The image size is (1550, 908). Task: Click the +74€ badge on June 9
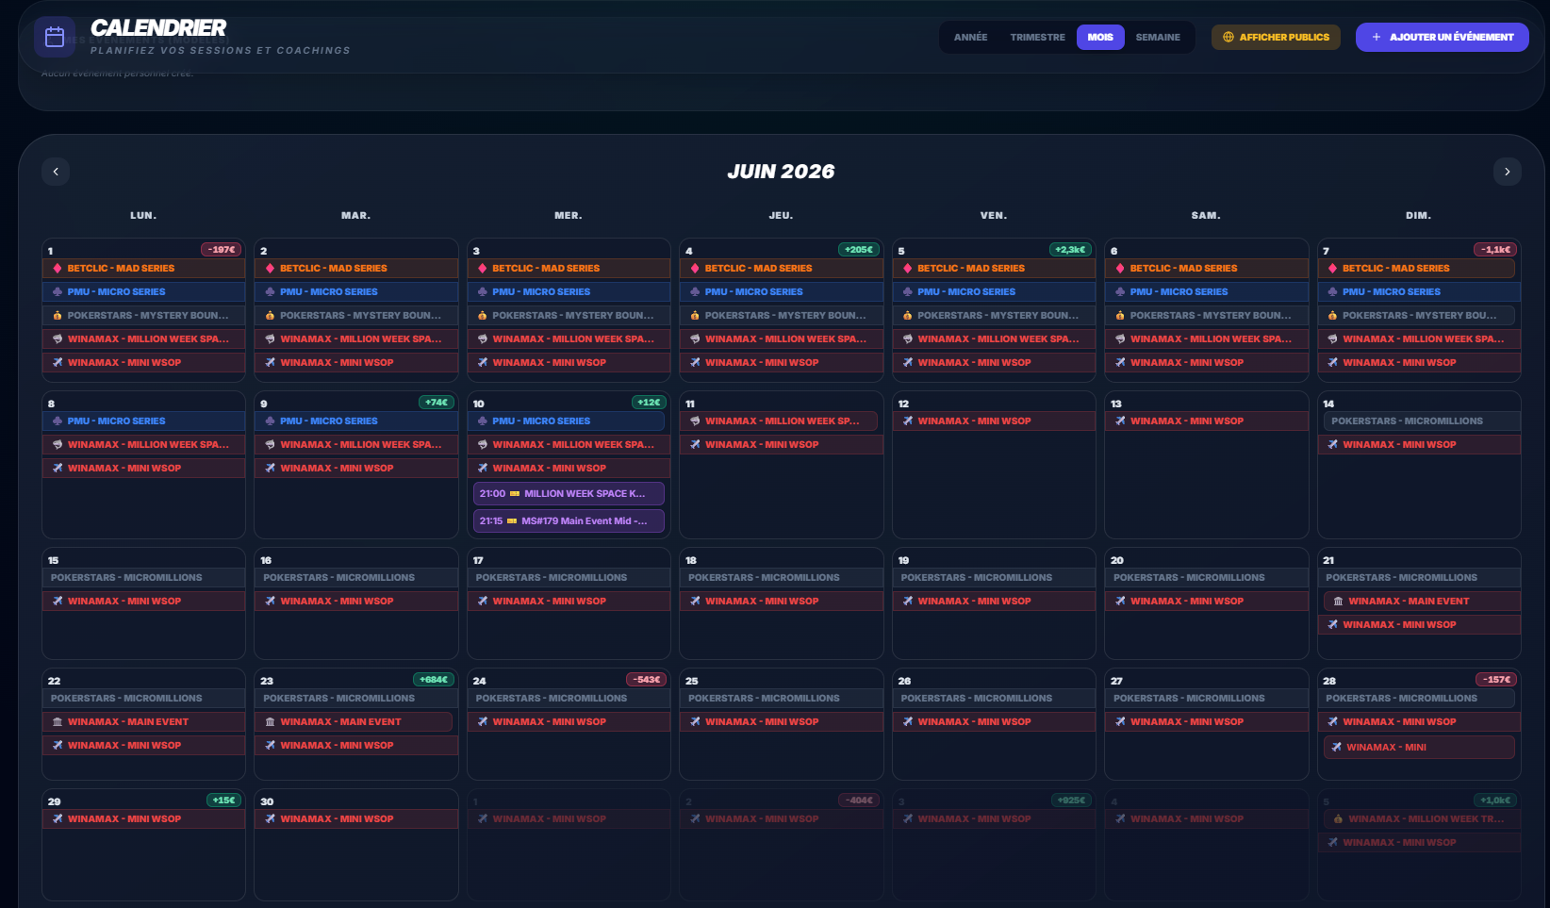click(x=437, y=403)
